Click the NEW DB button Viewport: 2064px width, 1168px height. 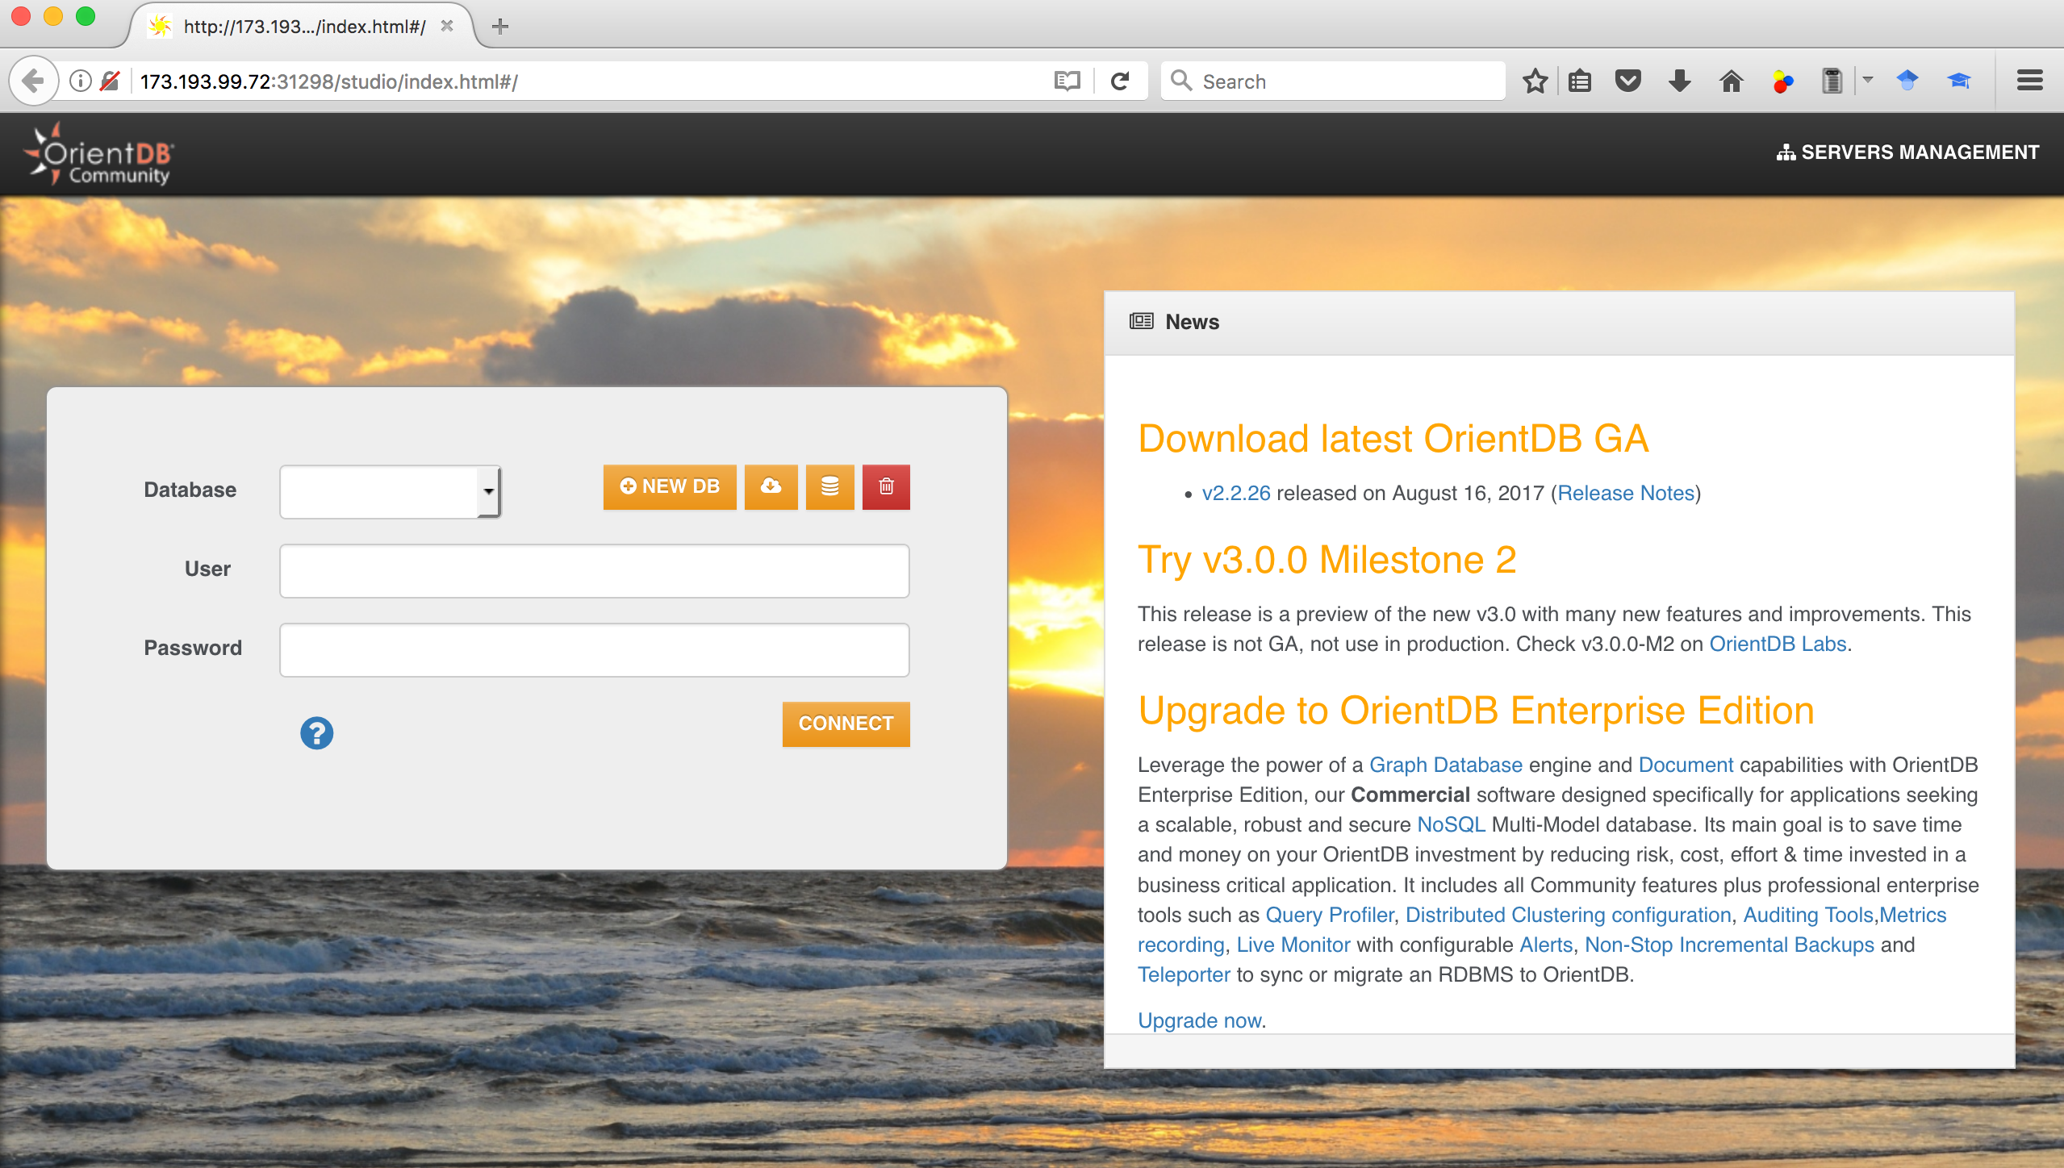(x=670, y=486)
